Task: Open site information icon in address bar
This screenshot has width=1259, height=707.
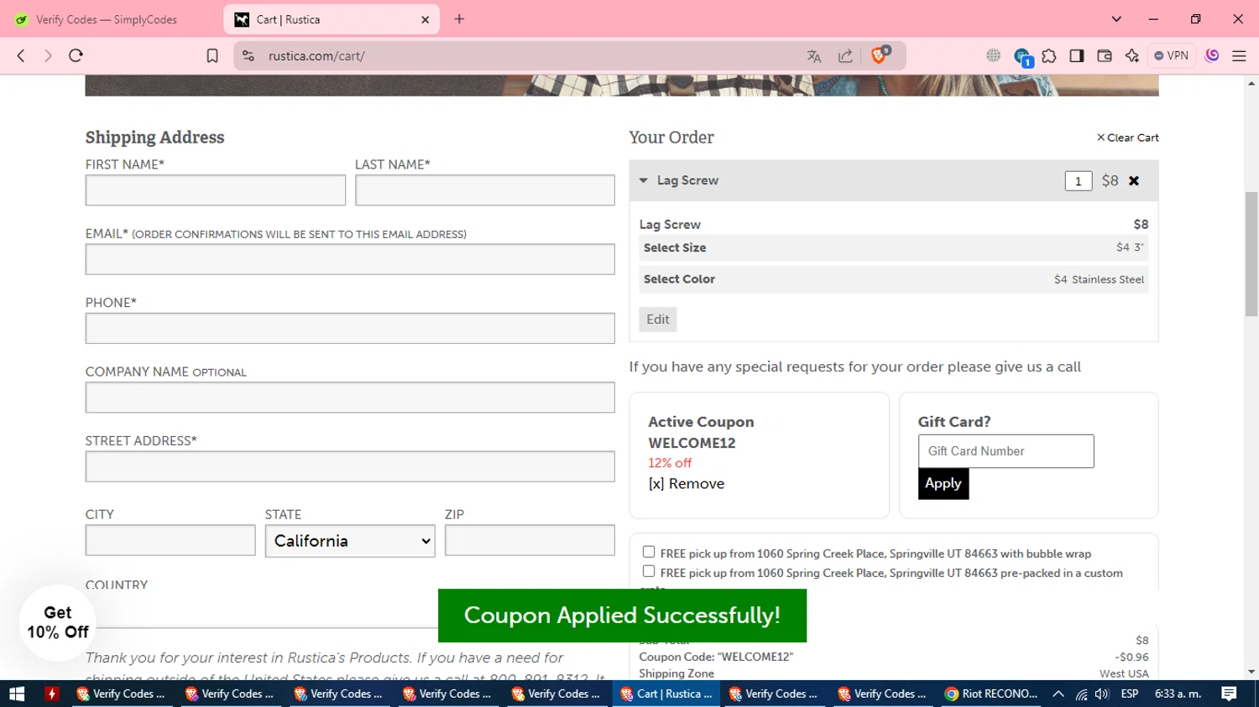Action: coord(248,55)
